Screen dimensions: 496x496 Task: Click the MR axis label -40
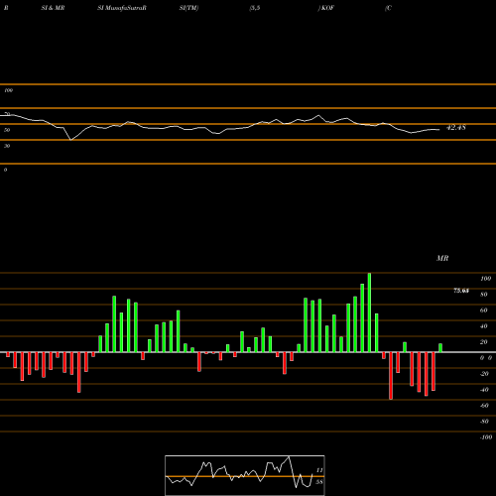(484, 390)
